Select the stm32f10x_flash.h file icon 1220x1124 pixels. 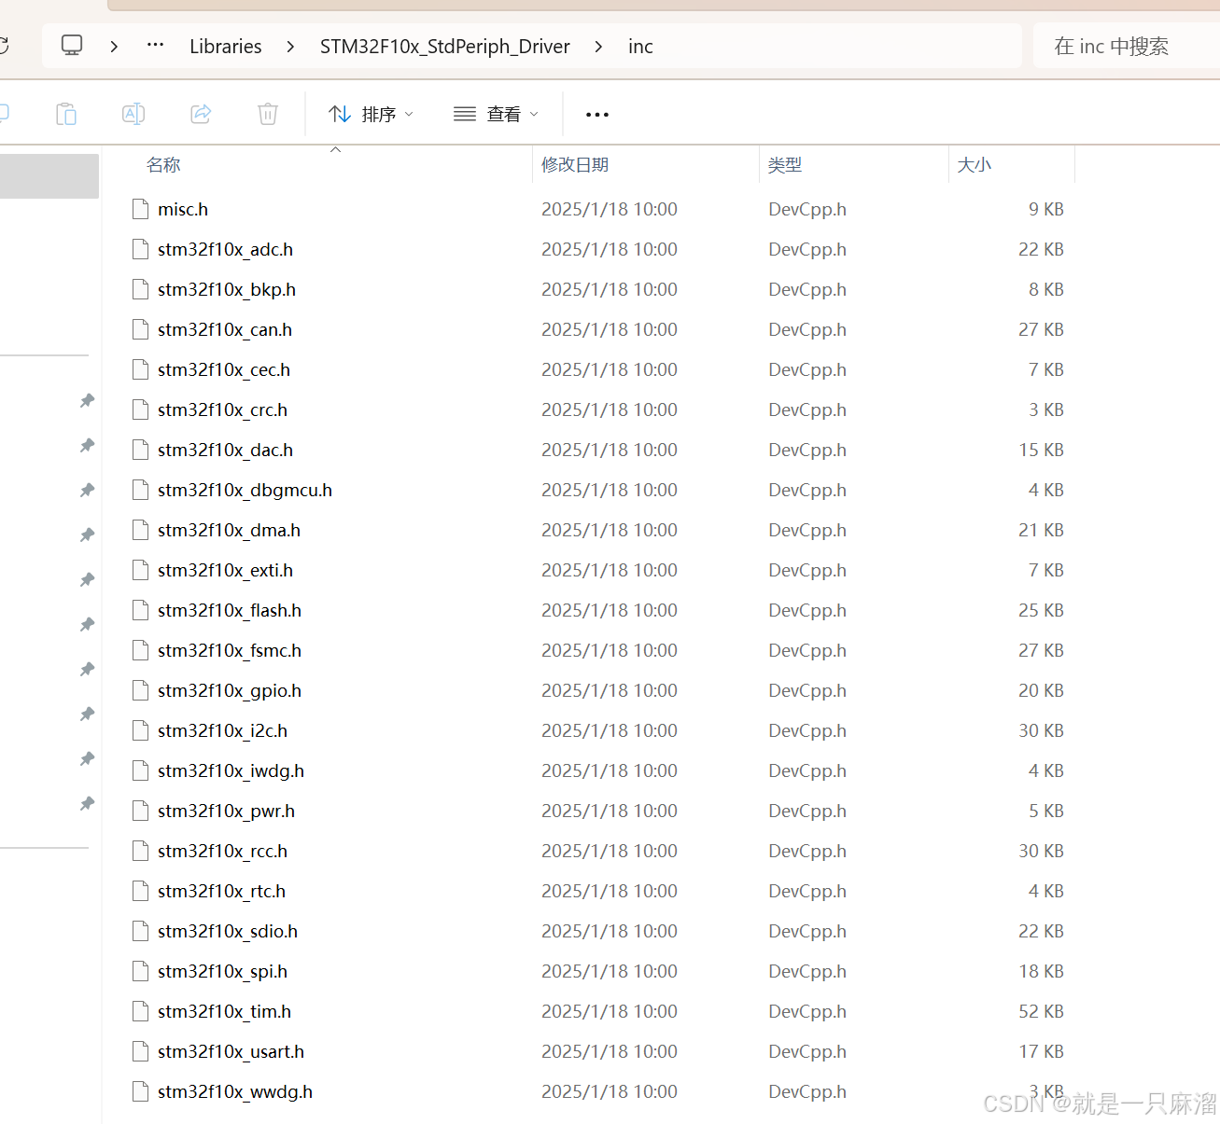(141, 610)
